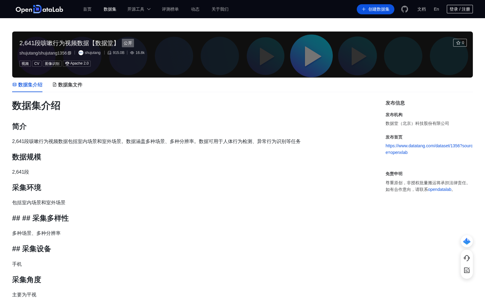Screen dimensions: 485x303
Task: Open the feedback edit icon
Action: 467,270
